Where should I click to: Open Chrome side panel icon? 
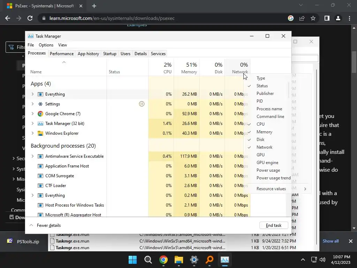(327, 18)
